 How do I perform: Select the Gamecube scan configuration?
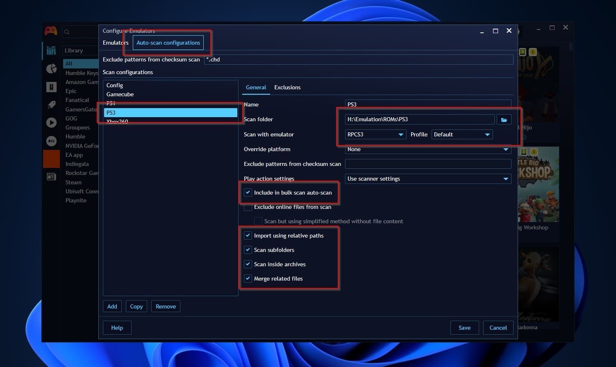(170, 94)
